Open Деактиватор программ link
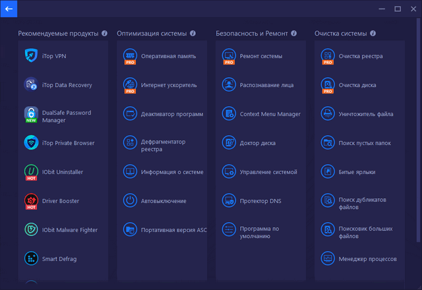The width and height of the screenshot is (422, 290). point(171,114)
